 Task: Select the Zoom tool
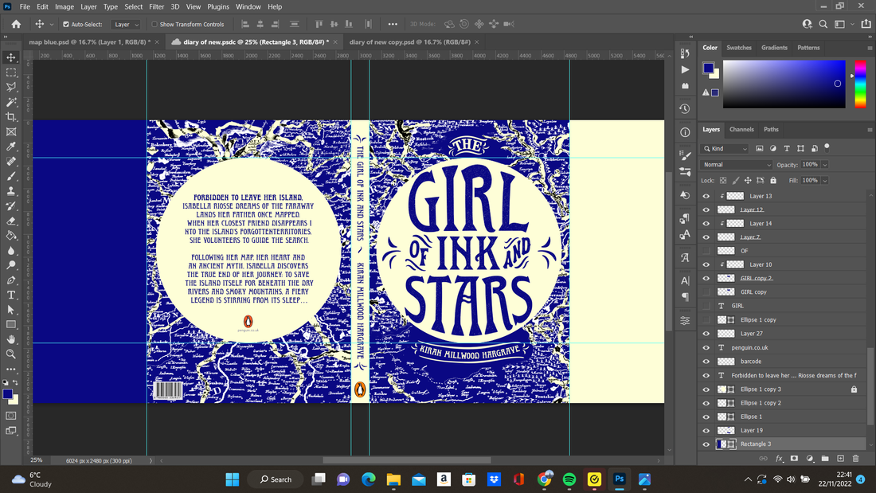click(x=11, y=354)
